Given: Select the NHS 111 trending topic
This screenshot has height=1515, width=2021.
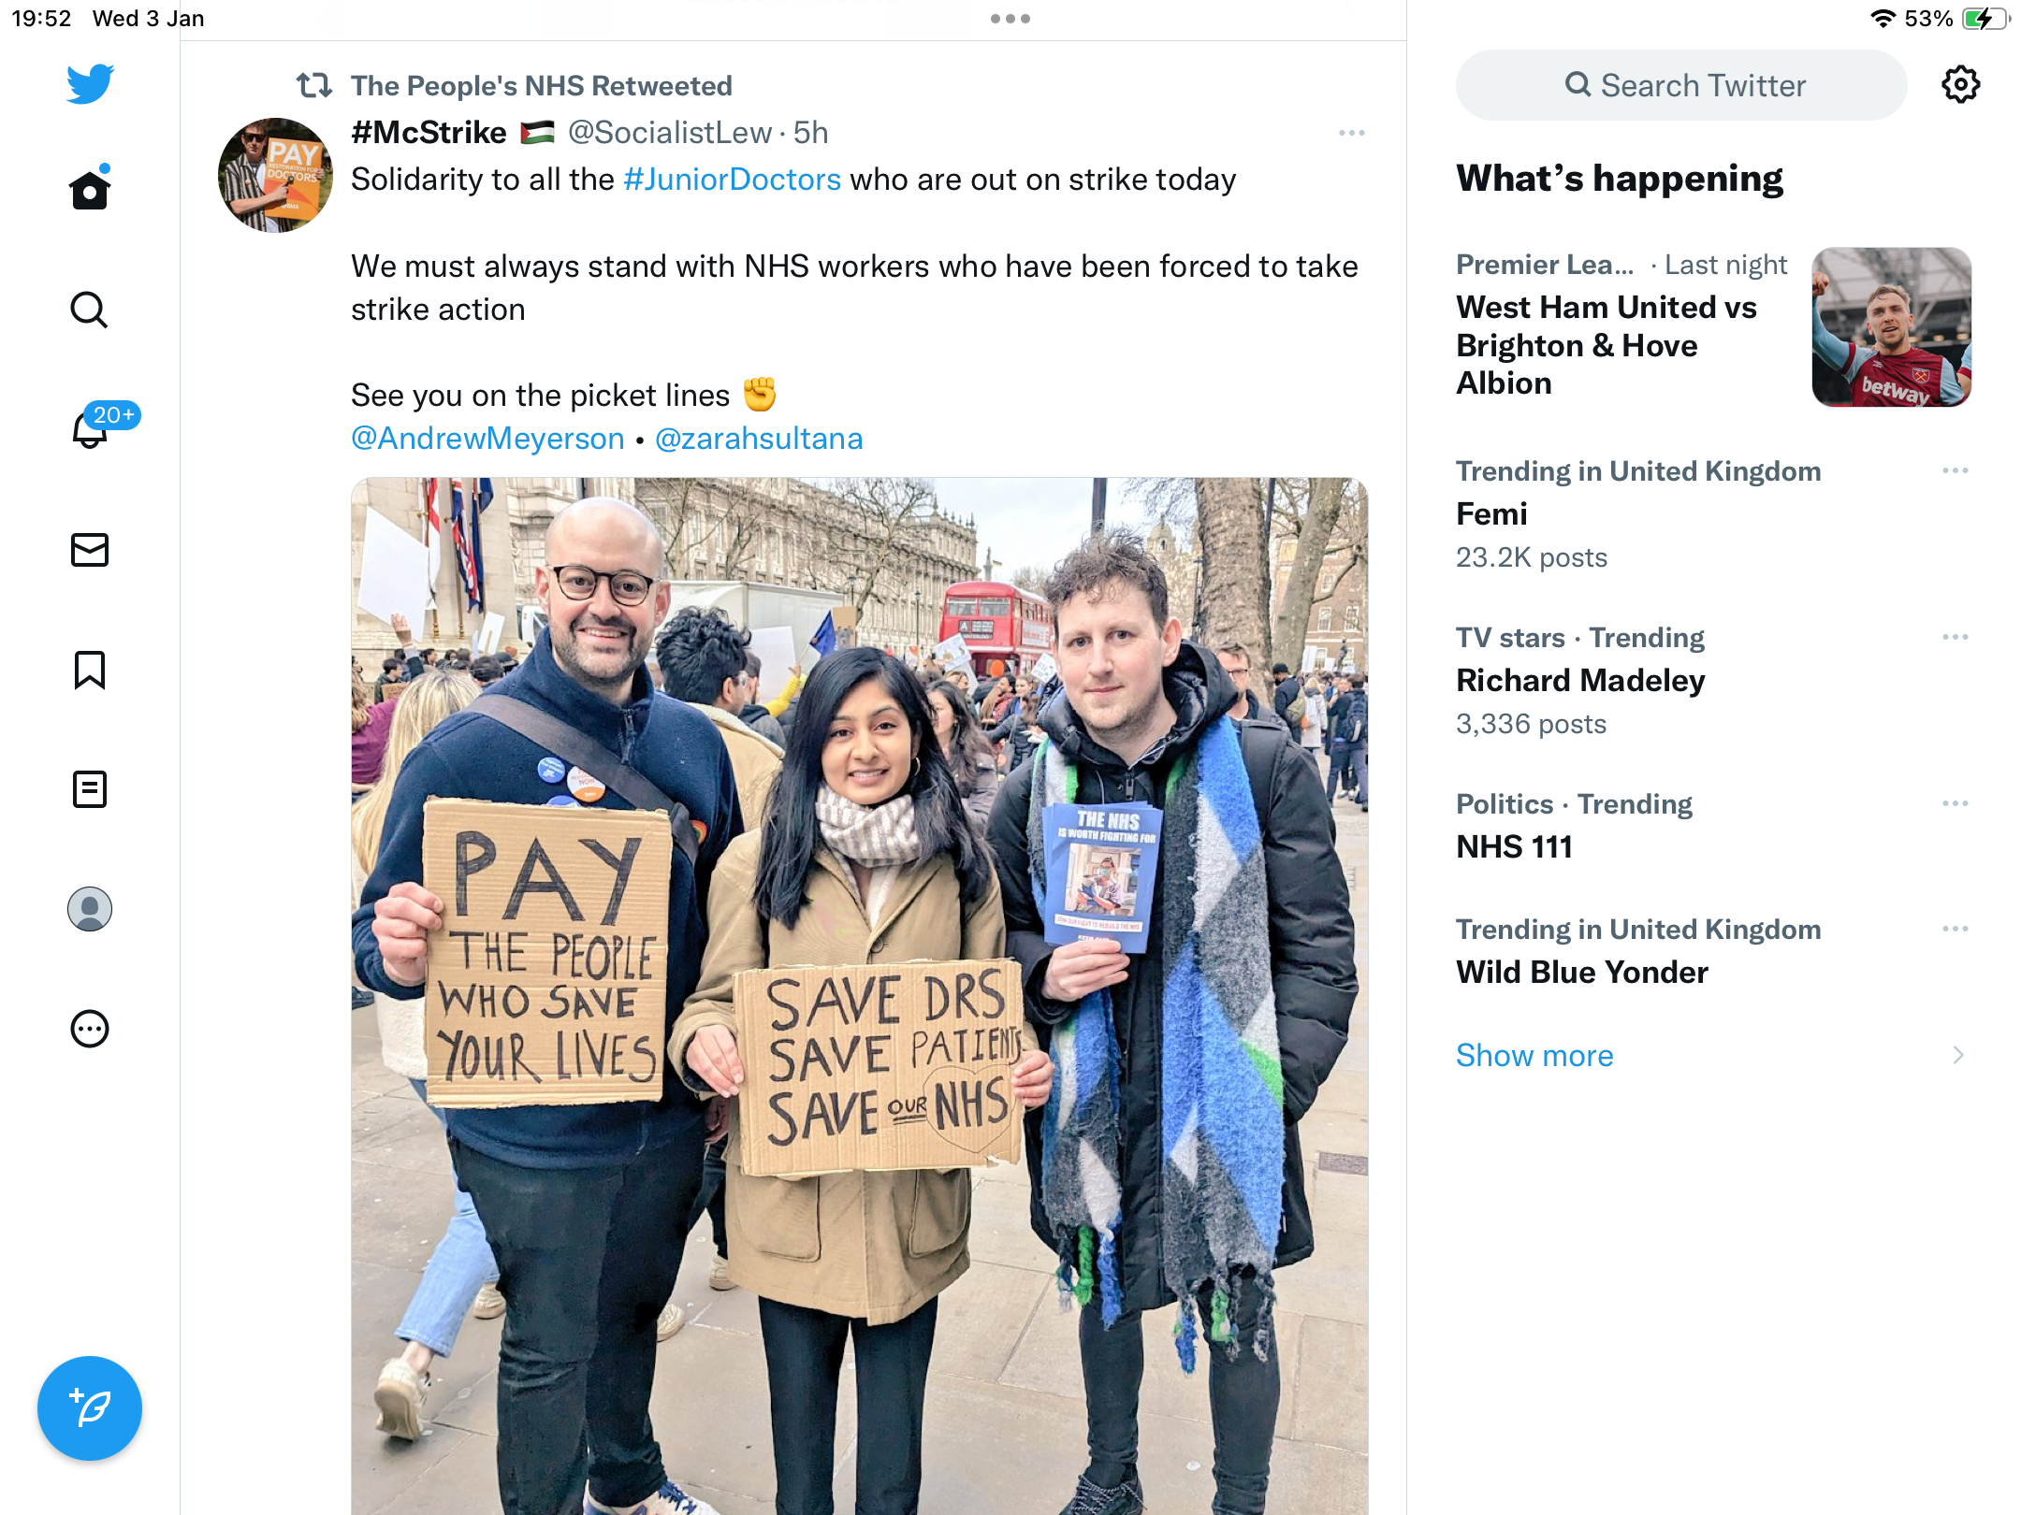Looking at the screenshot, I should 1514,846.
